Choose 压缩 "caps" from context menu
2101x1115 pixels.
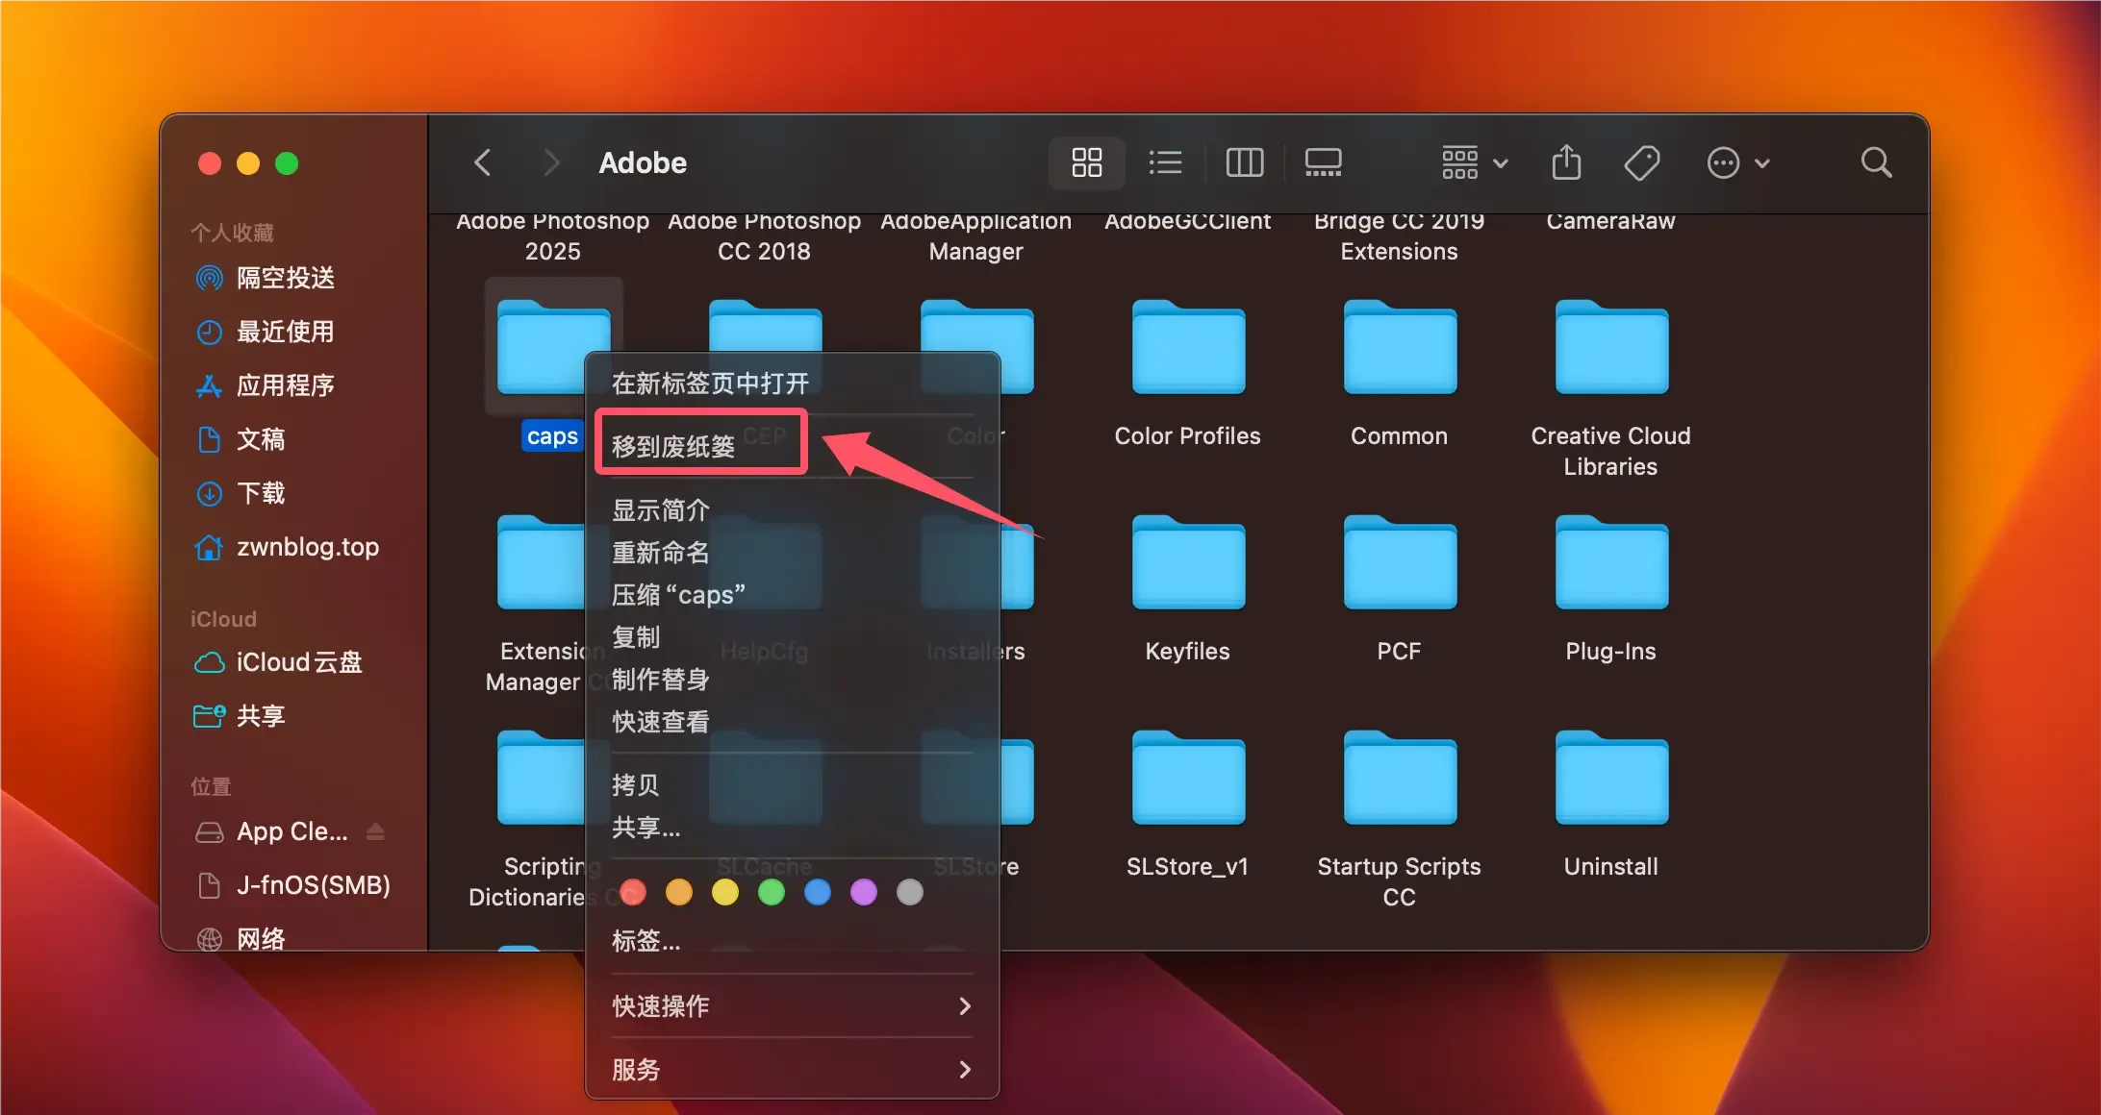coord(793,594)
